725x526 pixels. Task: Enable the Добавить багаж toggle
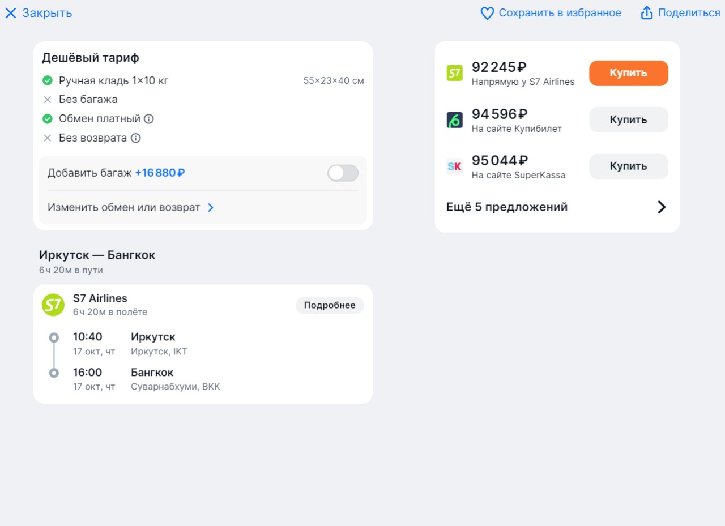[x=343, y=173]
